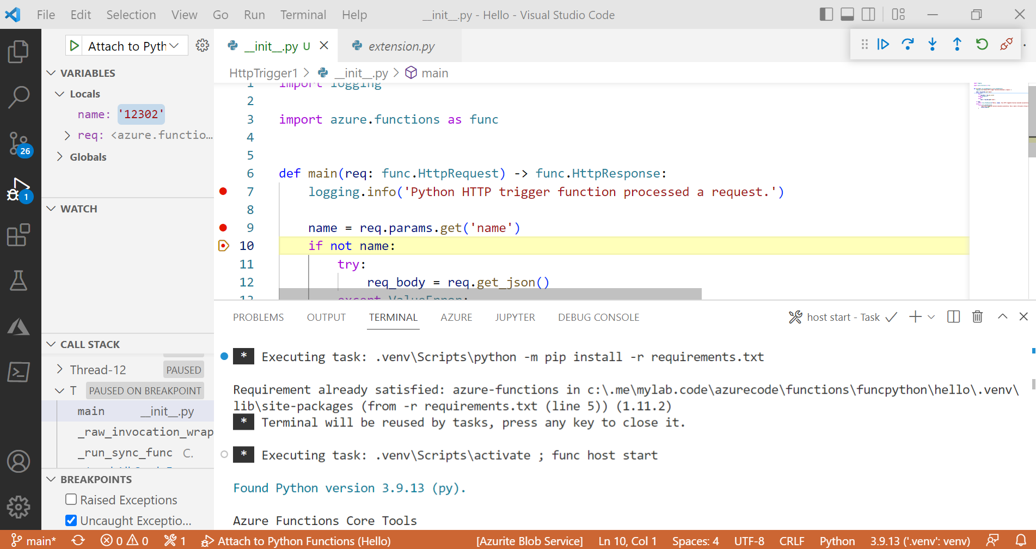1036x549 pixels.
Task: Enable Raised Exceptions breakpoint
Action: pos(71,499)
